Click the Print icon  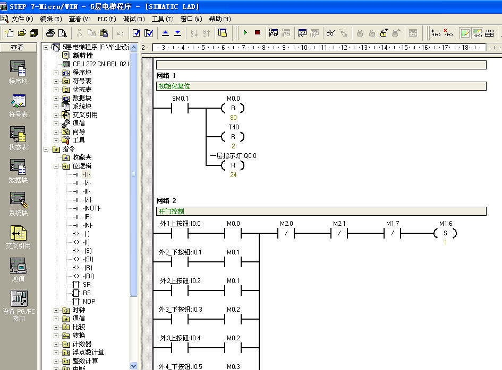coord(50,33)
